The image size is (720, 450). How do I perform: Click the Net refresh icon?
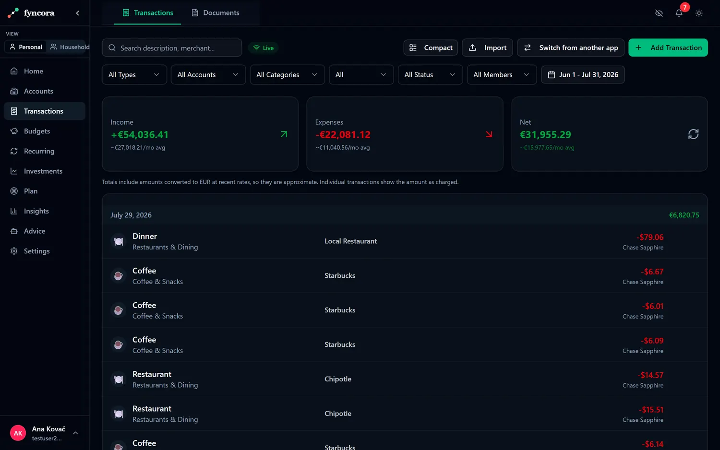(x=693, y=134)
